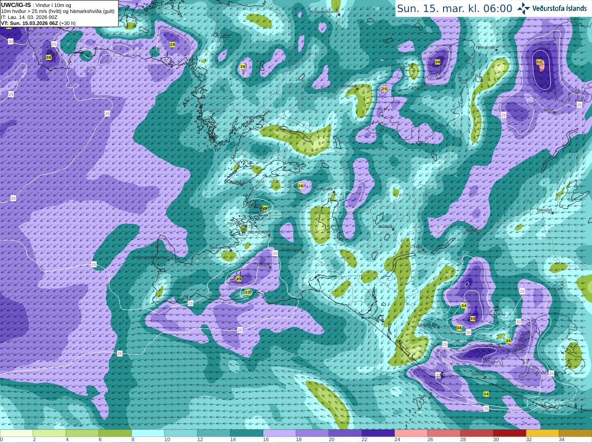Click the yellow 26 gust marker beside Þingvellir
The height and width of the screenshot is (443, 592).
(301, 186)
